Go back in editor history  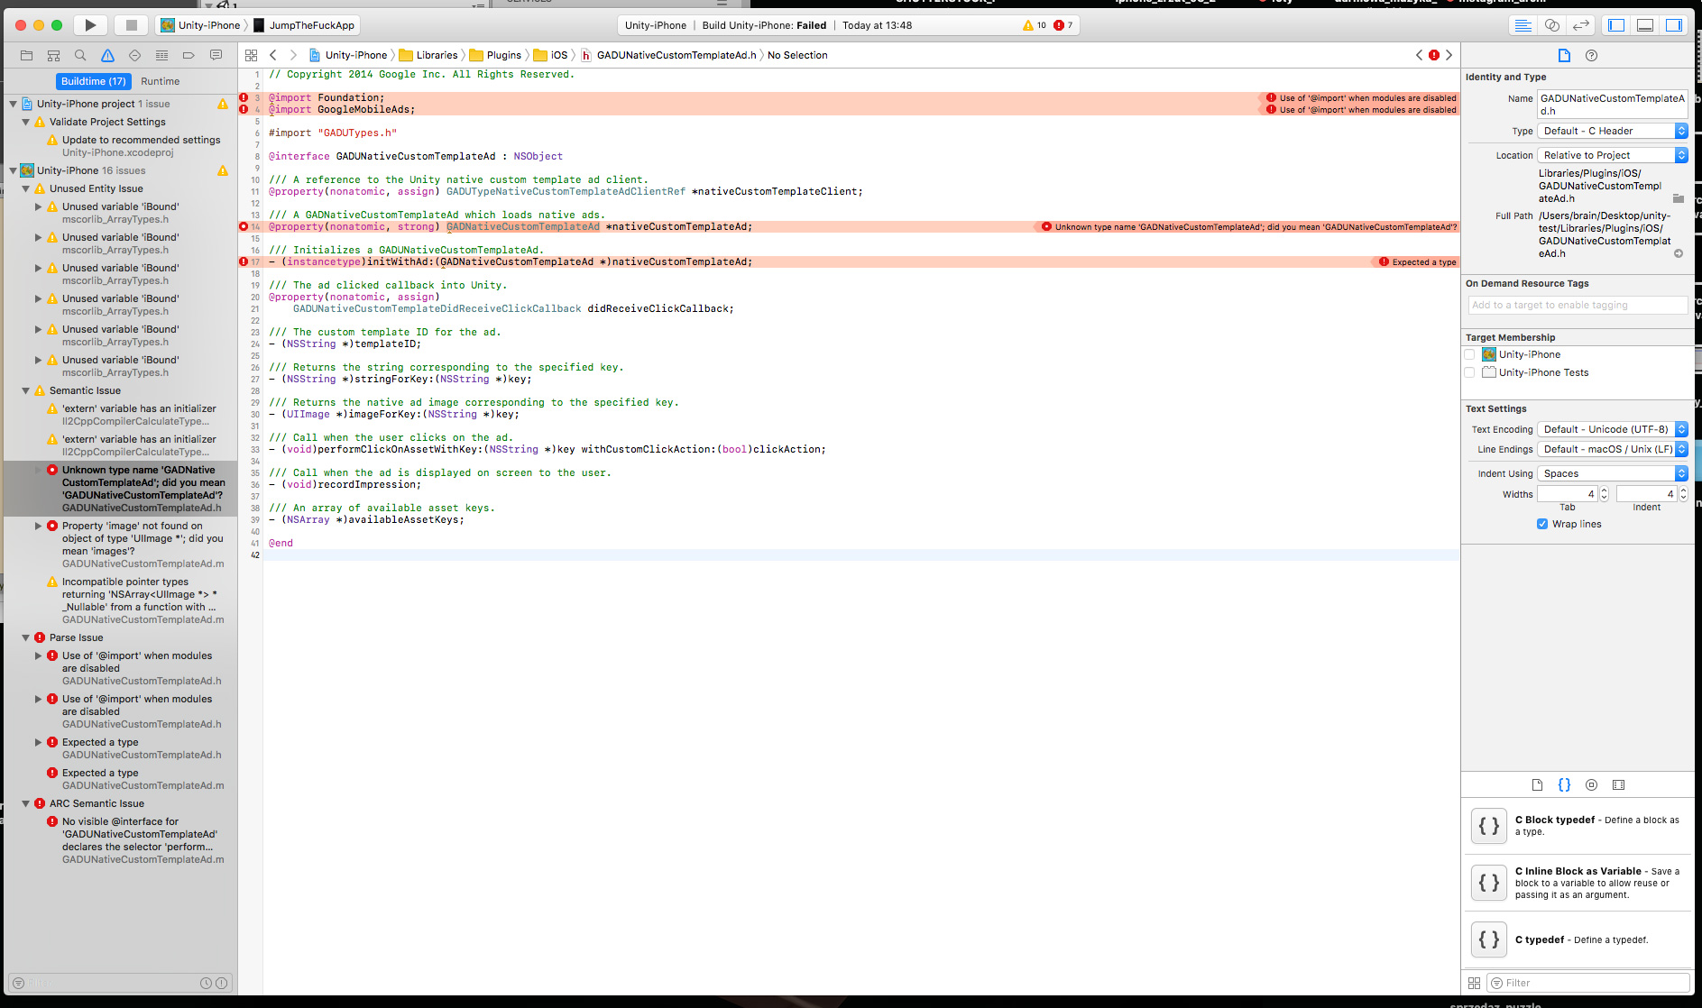[273, 55]
